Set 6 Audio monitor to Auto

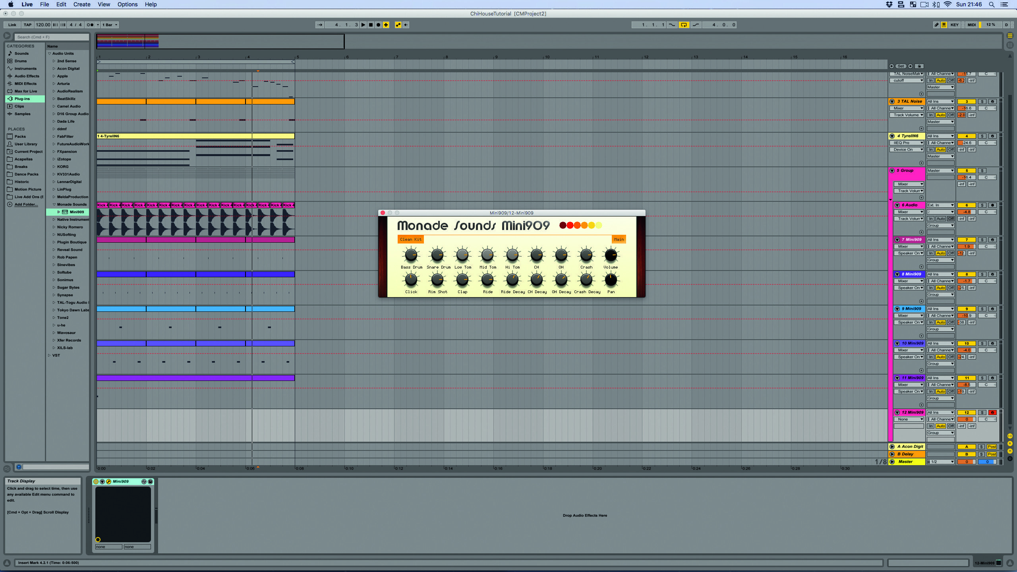pos(940,219)
